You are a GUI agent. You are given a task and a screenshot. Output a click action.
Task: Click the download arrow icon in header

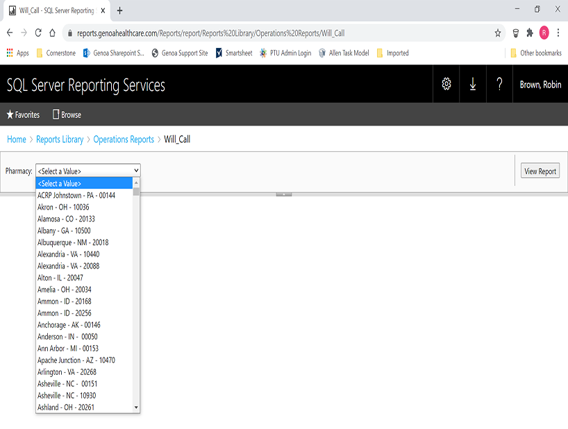tap(472, 84)
